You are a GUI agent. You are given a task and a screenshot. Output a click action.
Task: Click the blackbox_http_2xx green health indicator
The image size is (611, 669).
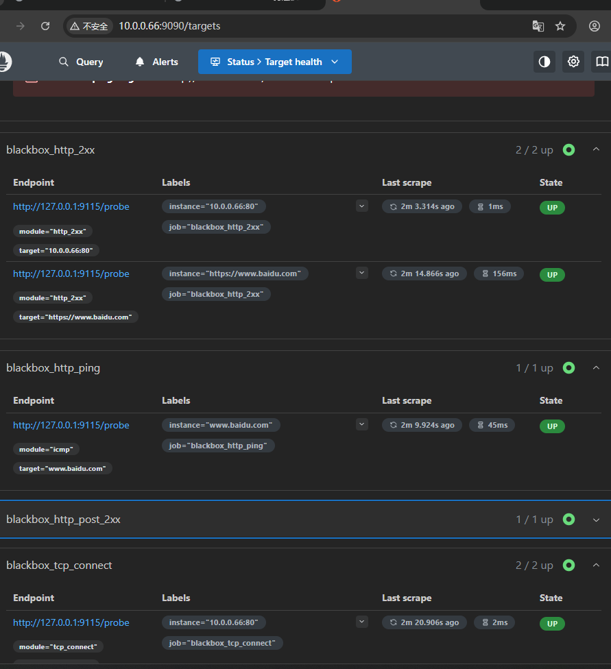tap(568, 149)
